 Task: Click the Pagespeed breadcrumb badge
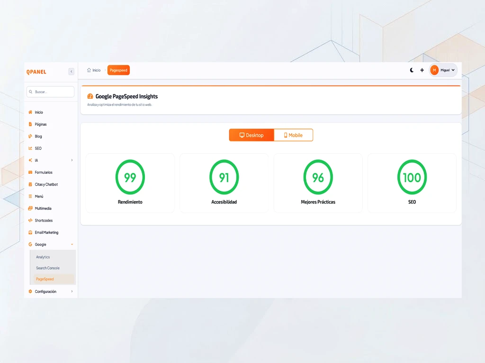coord(118,70)
